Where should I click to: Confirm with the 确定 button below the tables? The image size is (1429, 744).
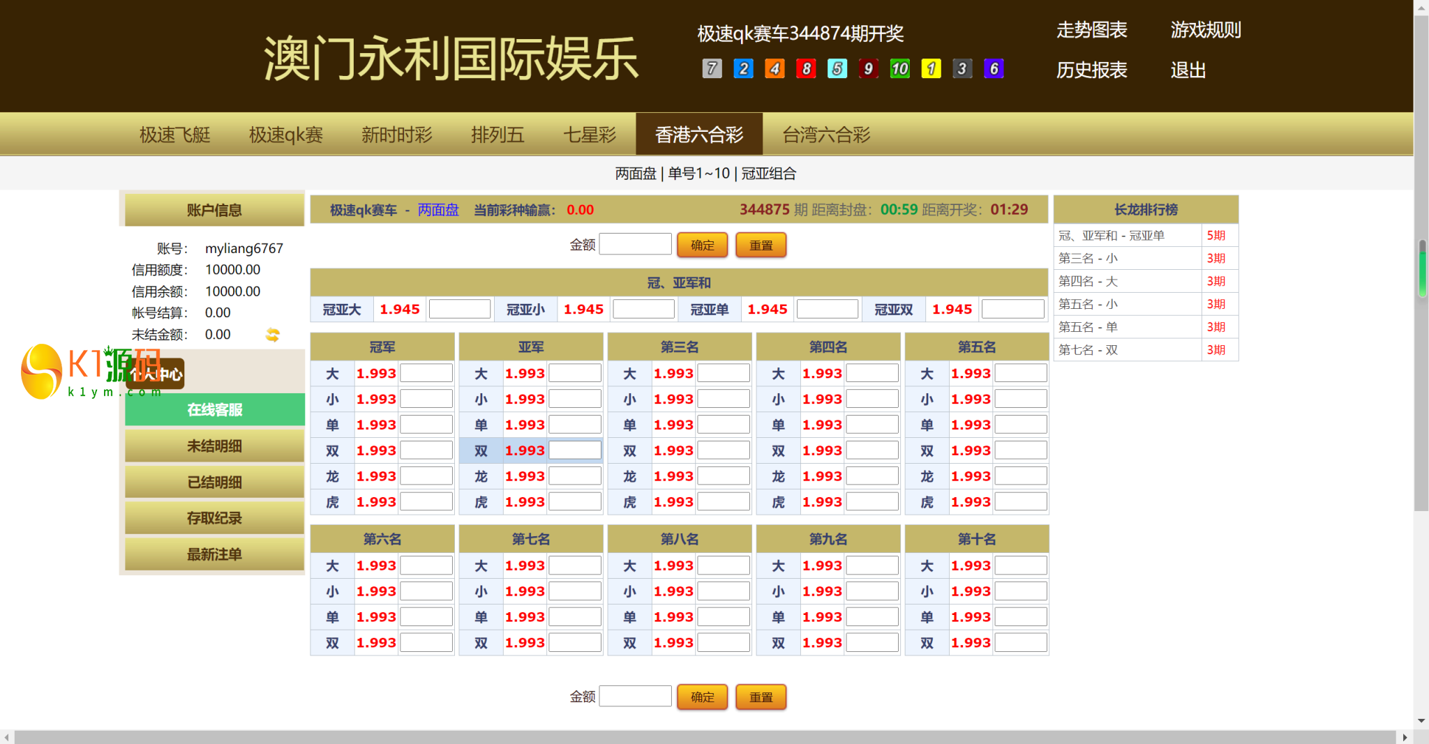(x=703, y=697)
